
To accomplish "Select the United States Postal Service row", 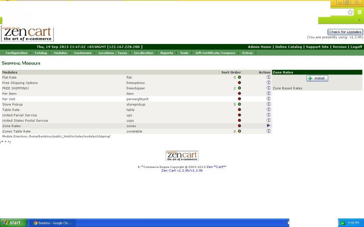I will click(137, 120).
